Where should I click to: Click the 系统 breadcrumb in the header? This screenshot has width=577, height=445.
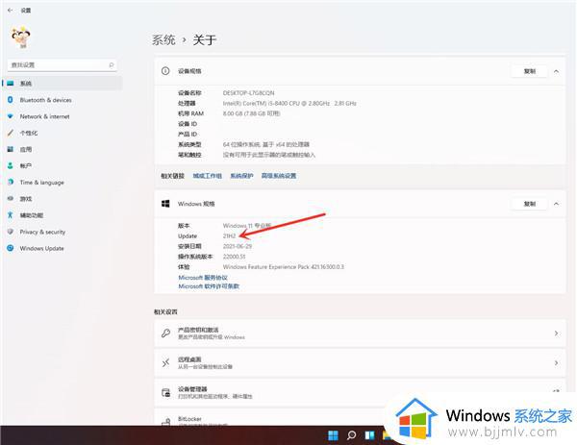click(x=163, y=39)
